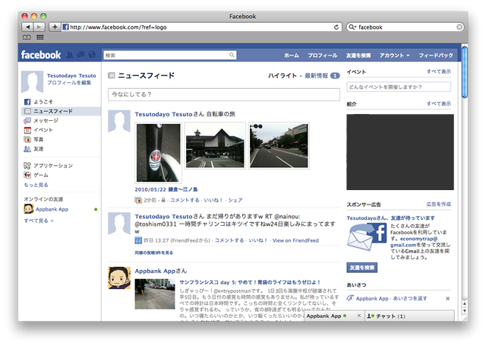The image size is (486, 346).
Task: Click すべて表示 beside イベント
Action: pyautogui.click(x=439, y=71)
